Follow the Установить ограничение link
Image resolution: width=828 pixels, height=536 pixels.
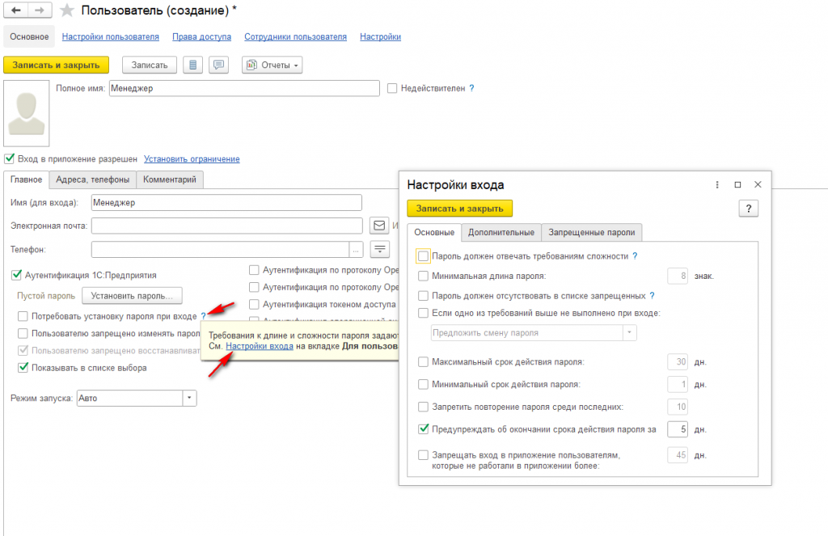[x=192, y=159]
